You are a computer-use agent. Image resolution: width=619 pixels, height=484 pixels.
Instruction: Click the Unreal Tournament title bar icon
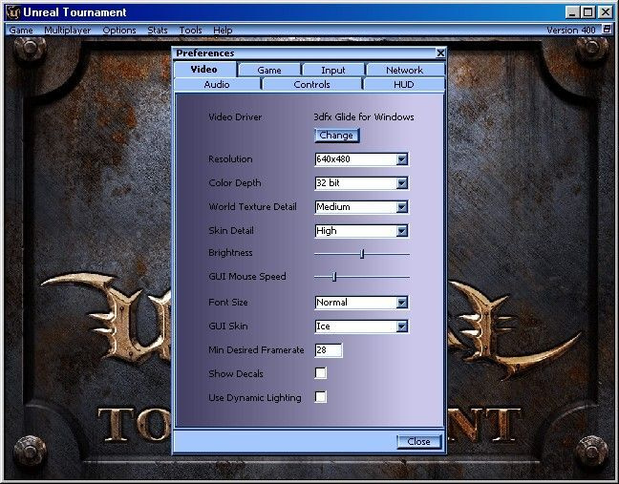tap(13, 12)
